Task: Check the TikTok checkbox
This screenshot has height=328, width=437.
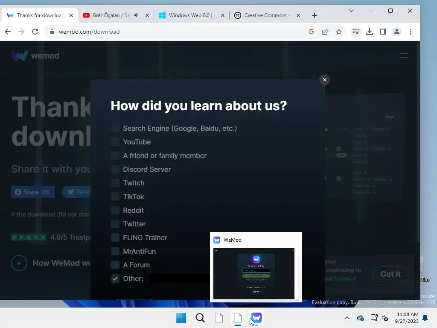Action: pos(115,196)
